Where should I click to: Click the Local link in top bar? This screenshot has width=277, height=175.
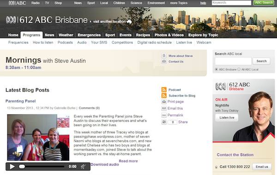104,3
